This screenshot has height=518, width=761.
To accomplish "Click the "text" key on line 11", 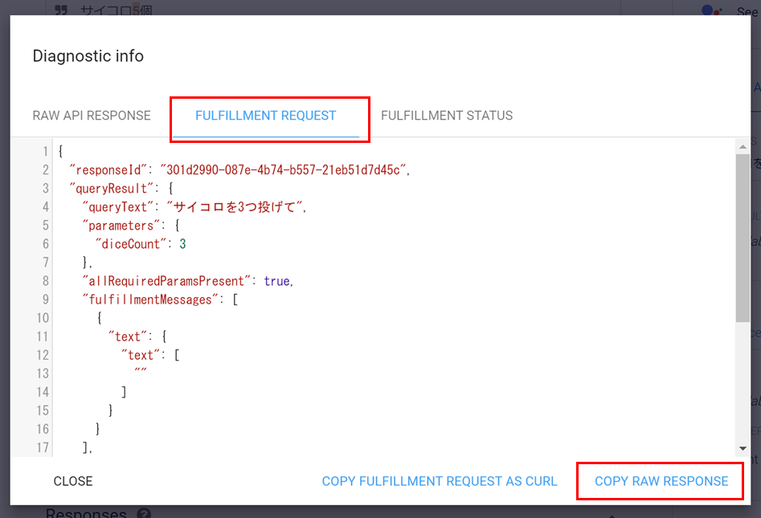I will [127, 336].
